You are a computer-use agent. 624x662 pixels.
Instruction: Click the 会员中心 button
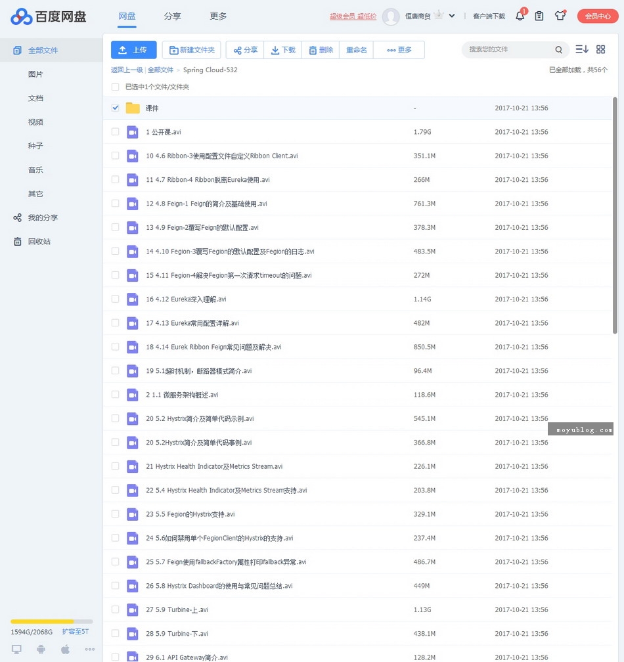click(598, 16)
